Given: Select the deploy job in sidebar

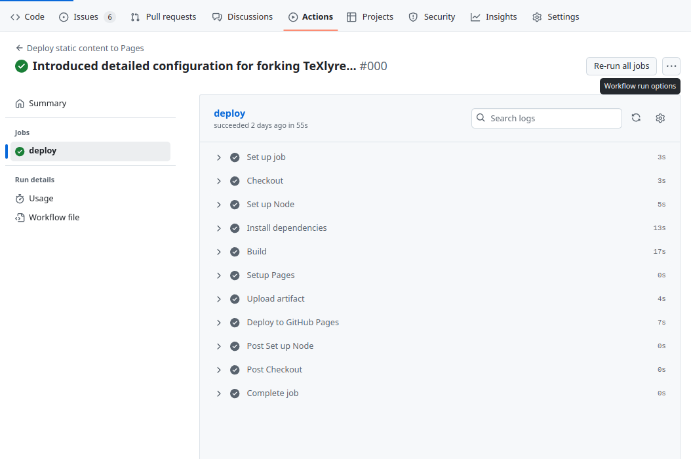Looking at the screenshot, I should [43, 151].
